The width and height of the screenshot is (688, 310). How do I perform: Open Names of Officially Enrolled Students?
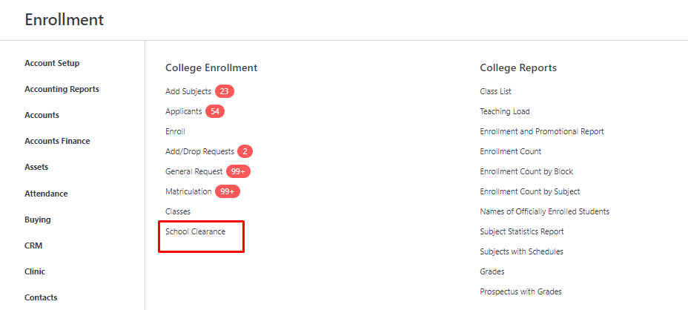544,211
